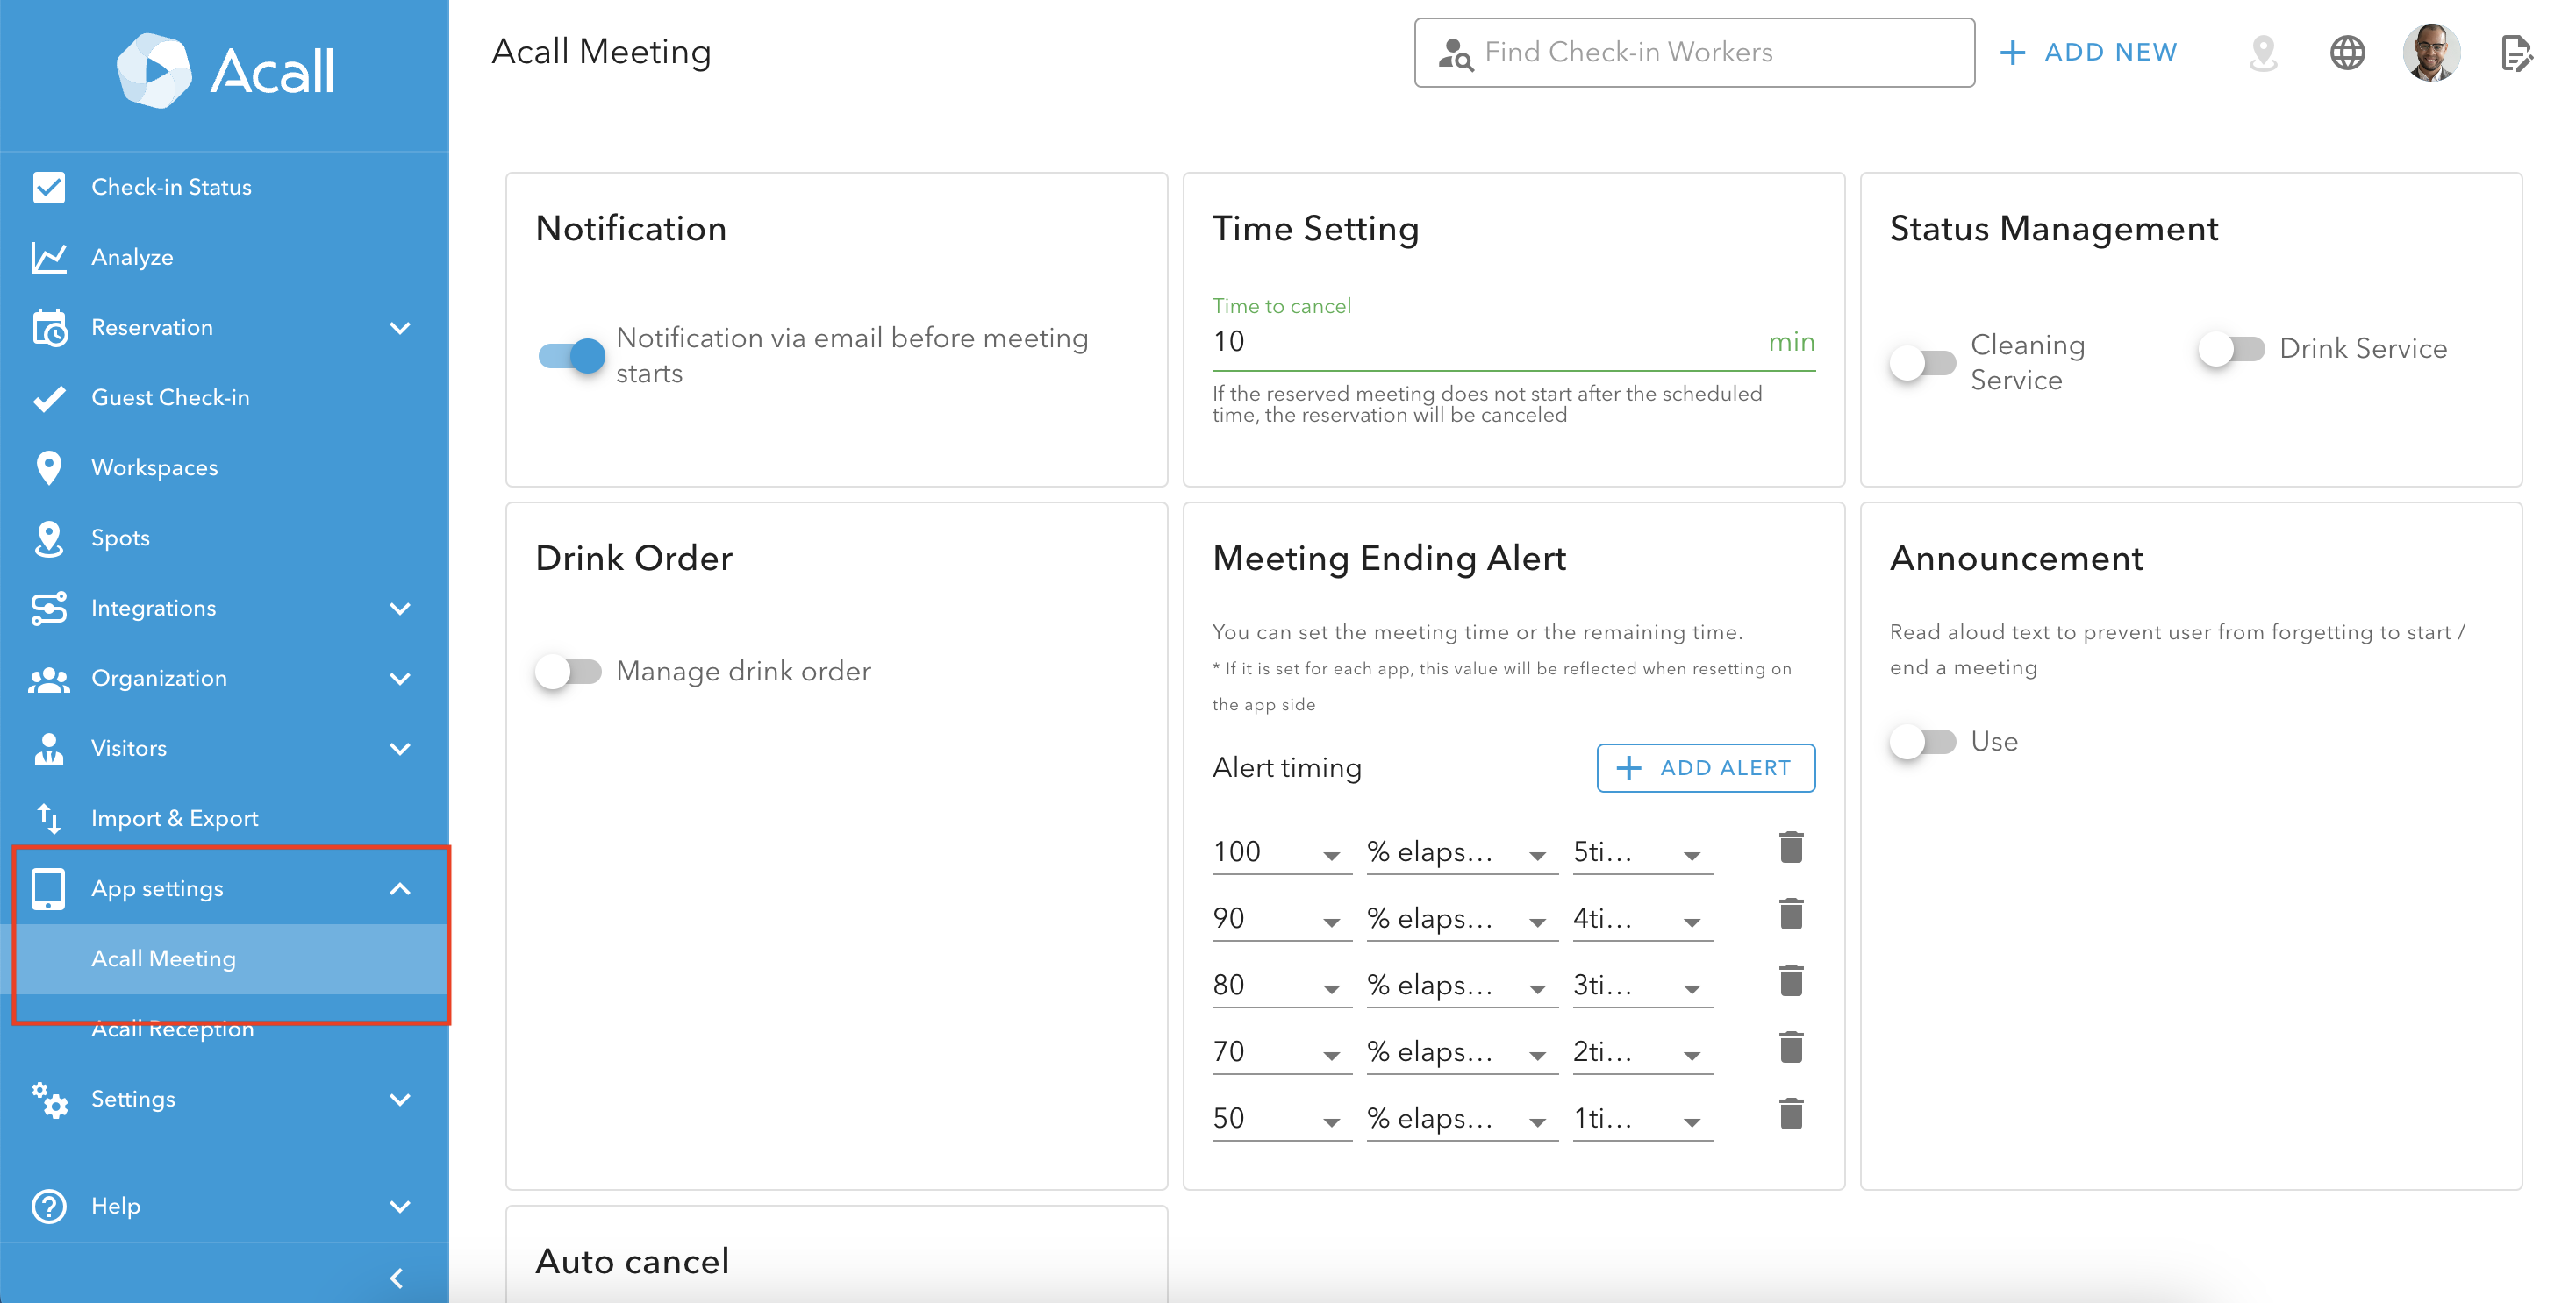The height and width of the screenshot is (1303, 2576).
Task: Delete the 100% elapsed alert row
Action: click(1791, 847)
